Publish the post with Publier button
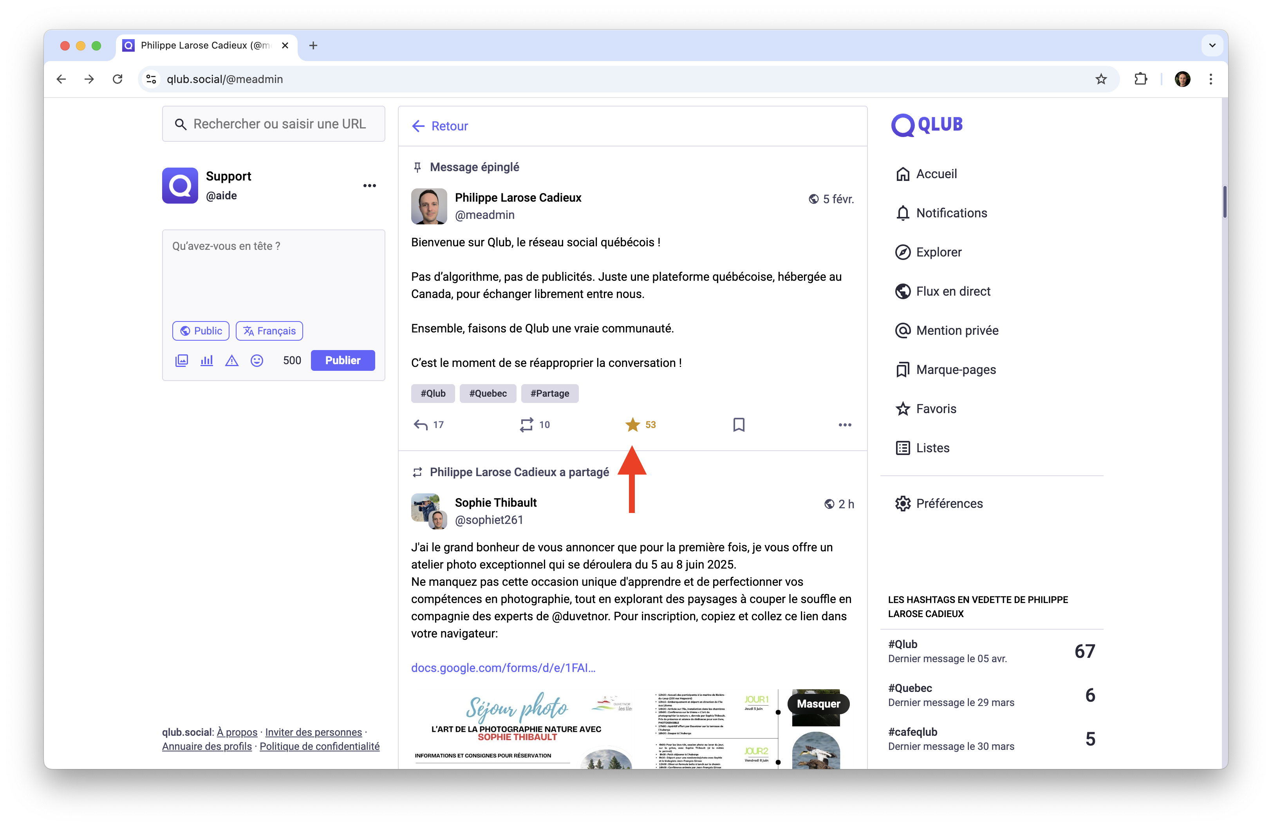Image resolution: width=1272 pixels, height=827 pixels. 343,360
